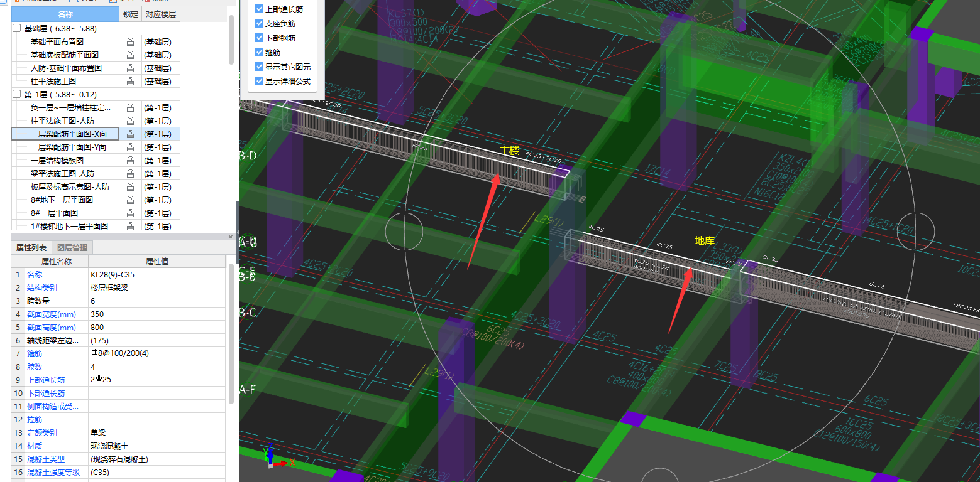Edit 截面宽度 value 350
The image size is (980, 482).
pyautogui.click(x=157, y=314)
